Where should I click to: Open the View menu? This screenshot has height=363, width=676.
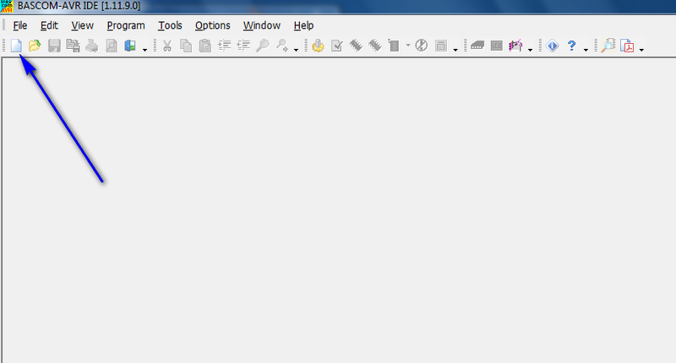pyautogui.click(x=82, y=25)
